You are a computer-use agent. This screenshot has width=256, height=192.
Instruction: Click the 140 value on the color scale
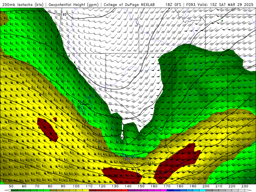(128, 186)
